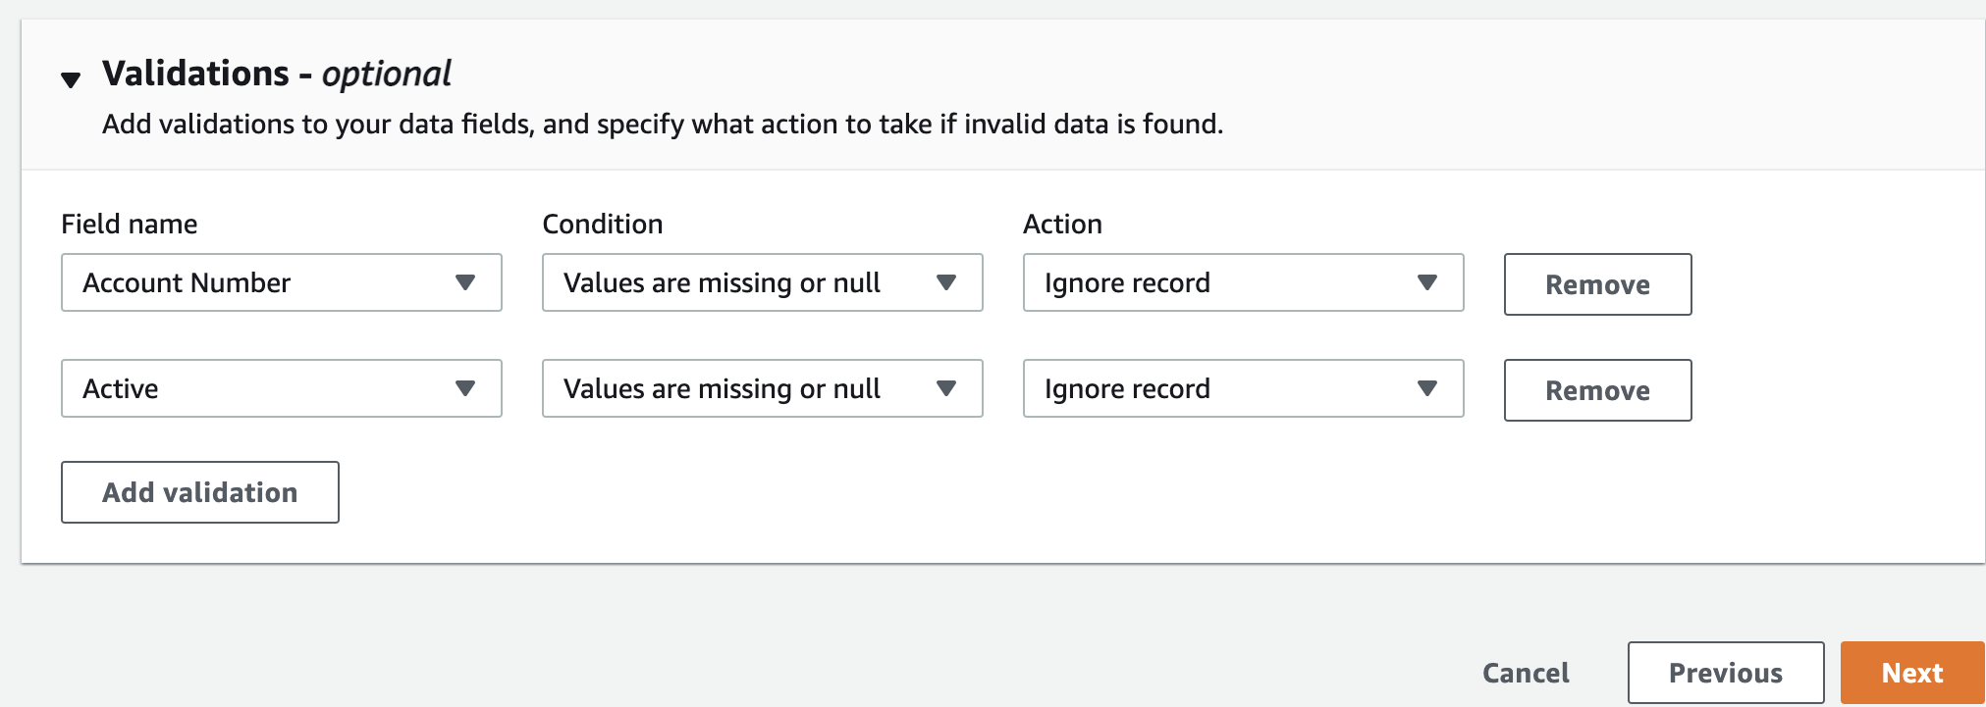Click arrow icon of second row's Condition dropdown
Viewport: 1986px width, 707px height.
point(946,388)
